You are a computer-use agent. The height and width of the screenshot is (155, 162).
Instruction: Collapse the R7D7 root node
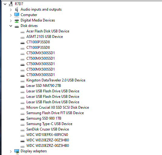point(5,4)
